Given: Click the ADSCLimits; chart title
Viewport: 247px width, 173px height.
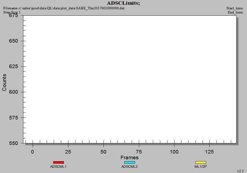Looking at the screenshot, I should 123,3.
